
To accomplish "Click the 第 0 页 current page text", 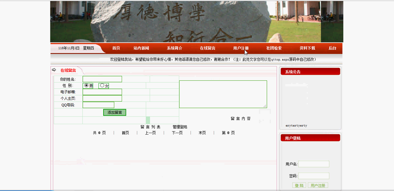I will coord(228,133).
